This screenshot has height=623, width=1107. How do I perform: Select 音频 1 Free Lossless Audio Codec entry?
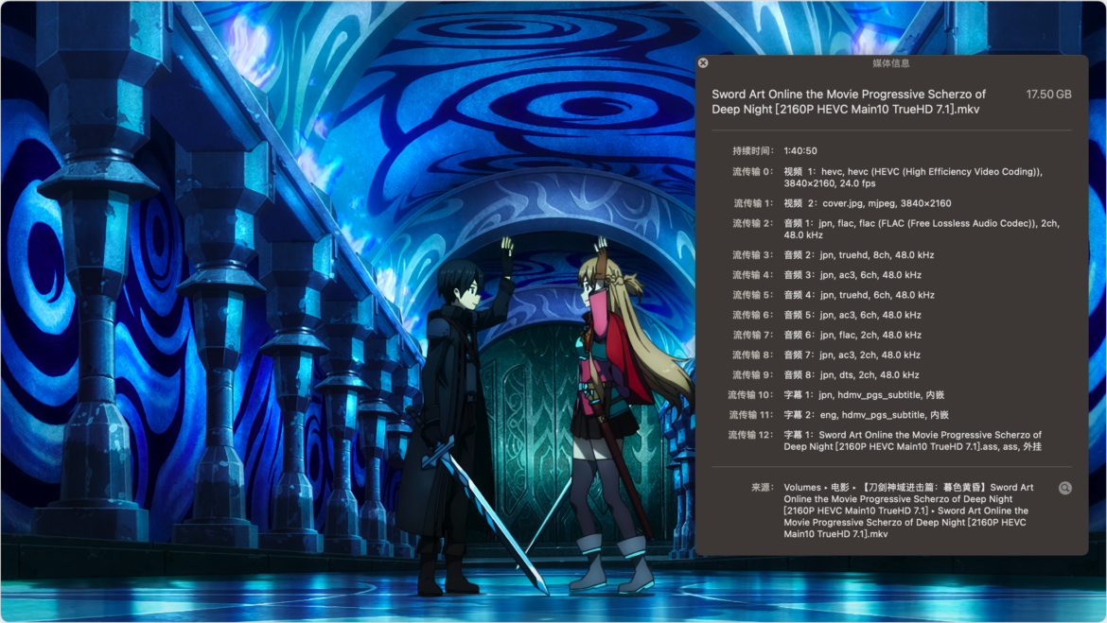point(922,229)
